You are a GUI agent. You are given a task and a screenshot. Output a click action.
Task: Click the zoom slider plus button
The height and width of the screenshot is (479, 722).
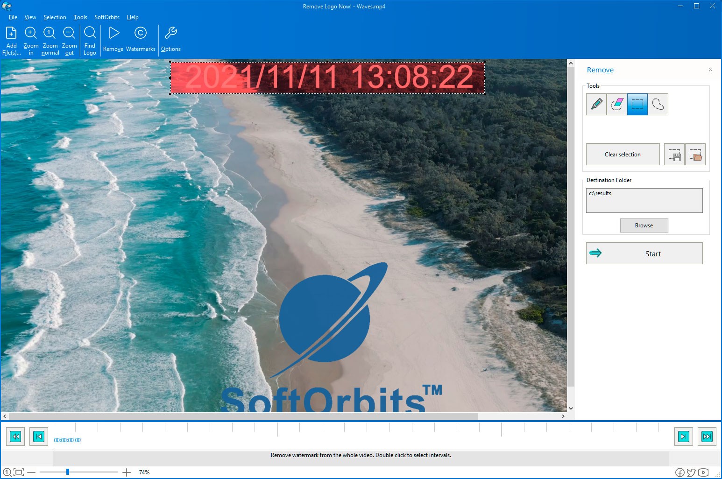tap(127, 472)
